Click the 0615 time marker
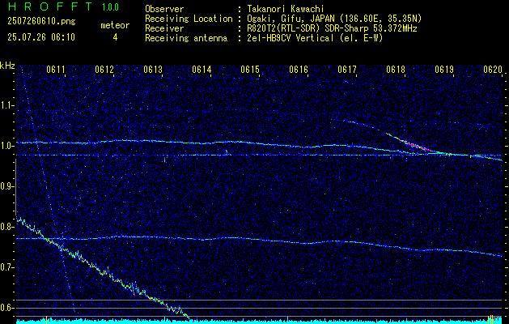Viewport: 509px width, 324px height. [250, 70]
